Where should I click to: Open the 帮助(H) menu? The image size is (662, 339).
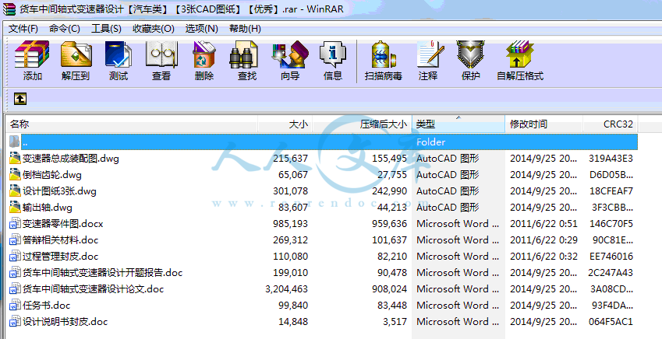click(x=245, y=29)
